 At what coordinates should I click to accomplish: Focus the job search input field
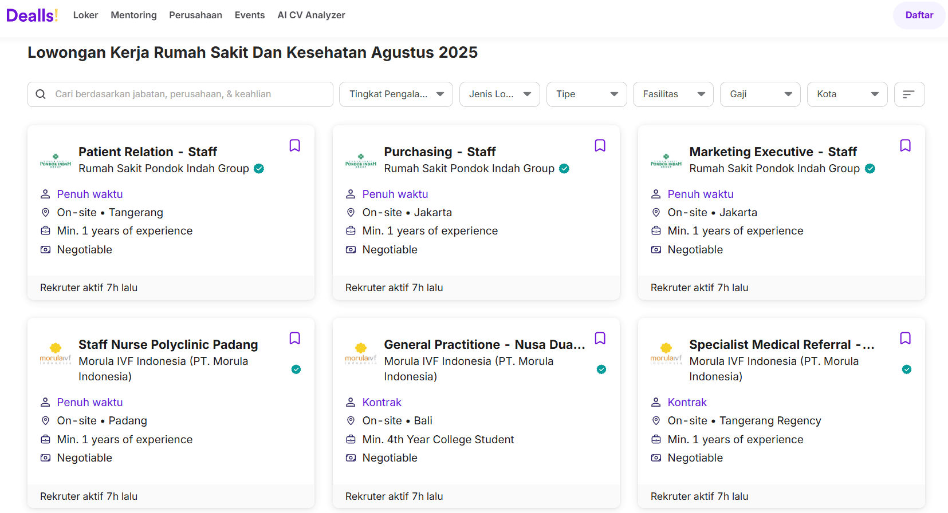(x=180, y=94)
